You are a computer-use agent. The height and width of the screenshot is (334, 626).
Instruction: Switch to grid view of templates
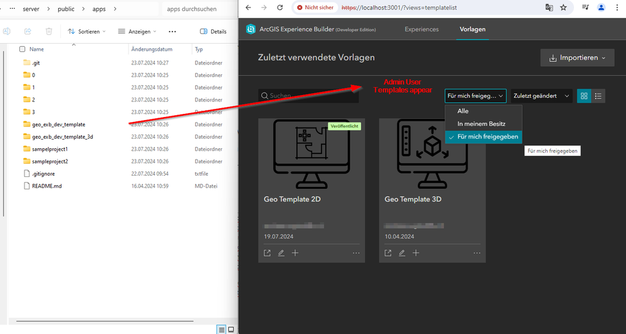(584, 96)
